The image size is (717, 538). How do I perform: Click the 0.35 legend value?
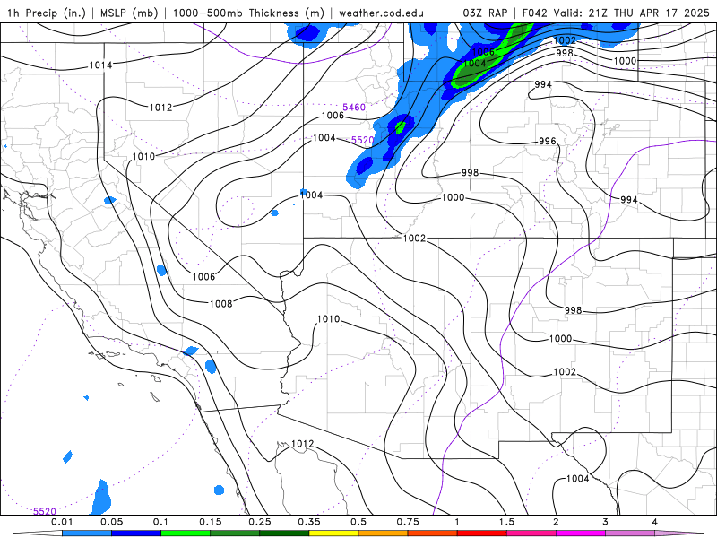click(x=309, y=522)
